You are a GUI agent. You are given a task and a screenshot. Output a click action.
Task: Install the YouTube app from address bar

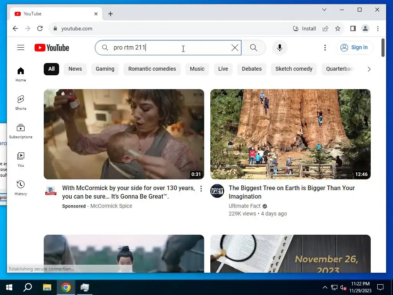point(304,28)
